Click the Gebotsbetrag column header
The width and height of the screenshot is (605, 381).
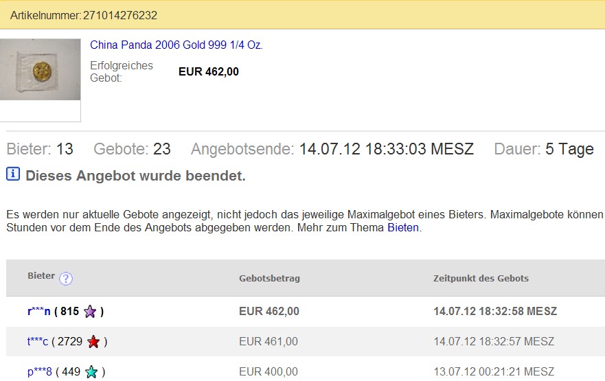[x=269, y=278]
